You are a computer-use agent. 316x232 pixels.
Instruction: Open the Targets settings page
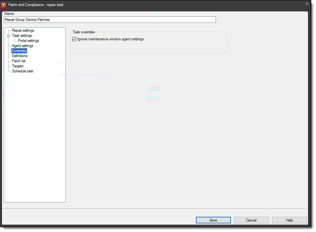click(18, 66)
